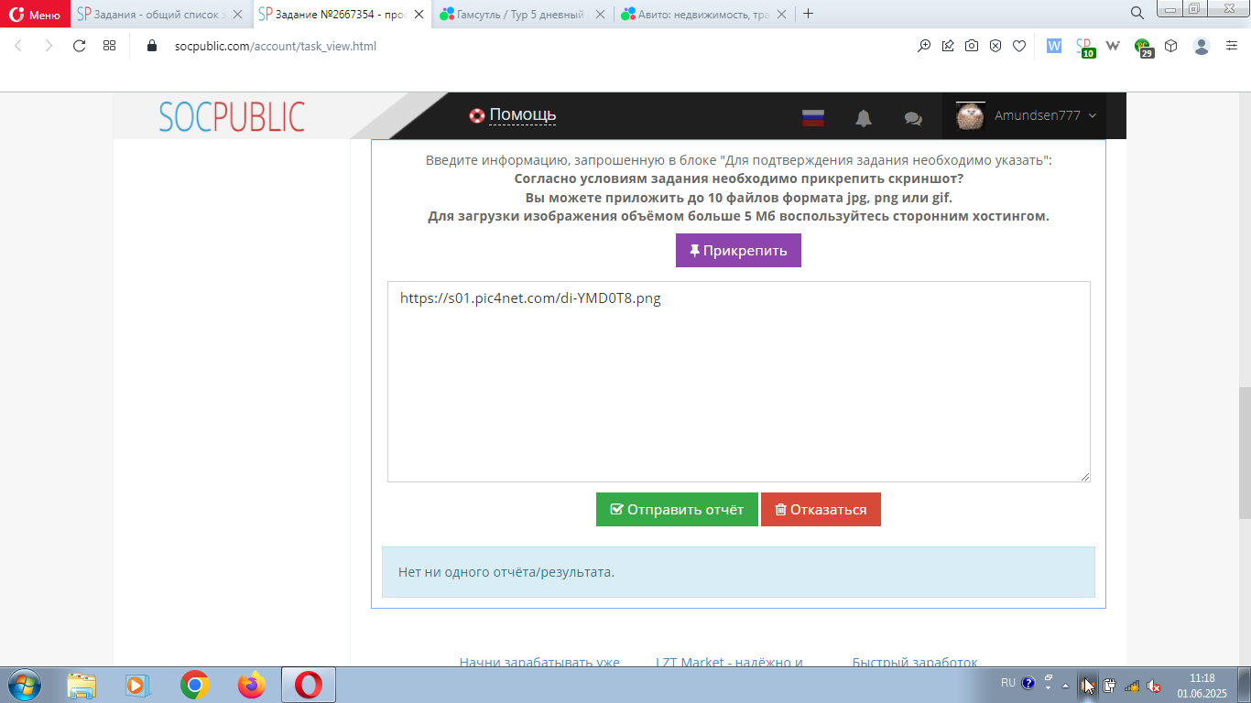Launch the media player from the taskbar

(x=136, y=685)
